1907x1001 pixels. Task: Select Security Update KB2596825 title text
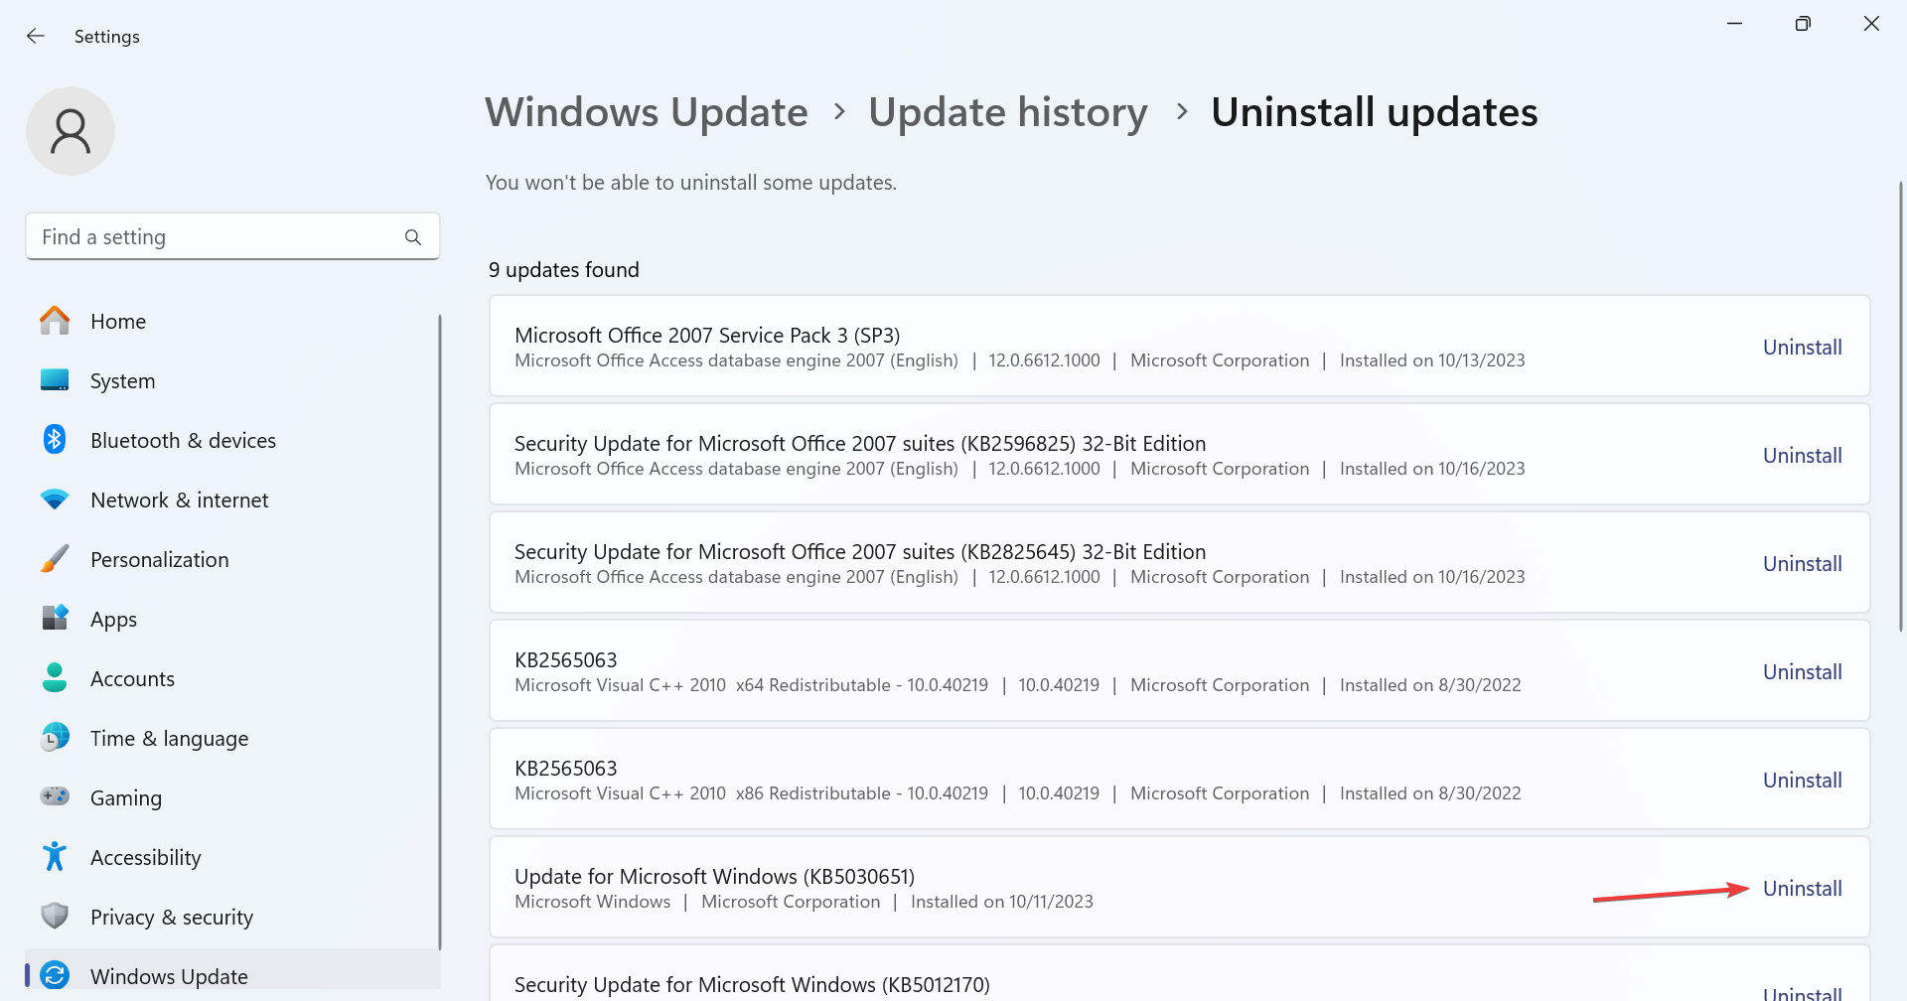coord(860,444)
